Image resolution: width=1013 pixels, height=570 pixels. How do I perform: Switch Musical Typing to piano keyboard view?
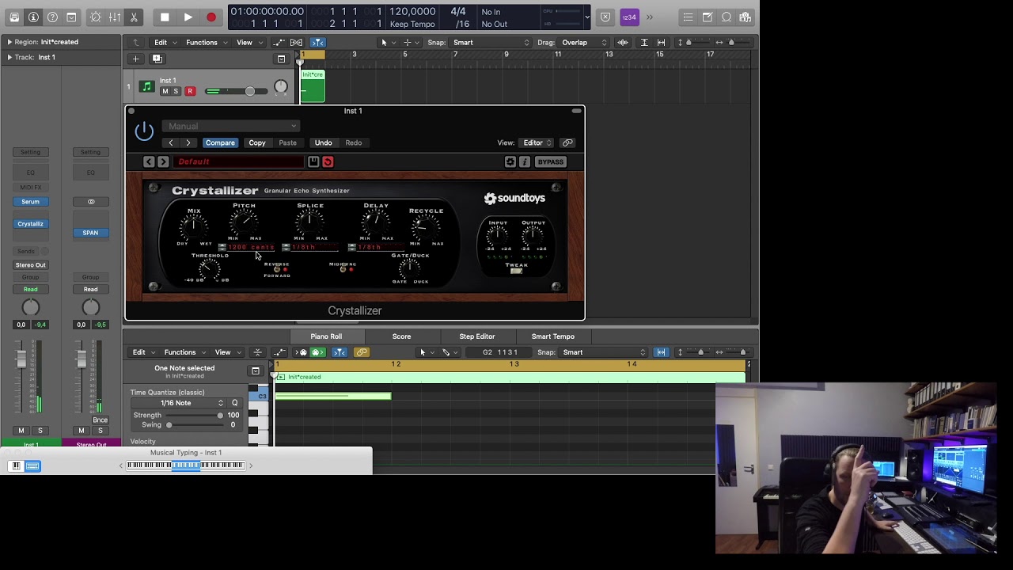[x=16, y=466]
